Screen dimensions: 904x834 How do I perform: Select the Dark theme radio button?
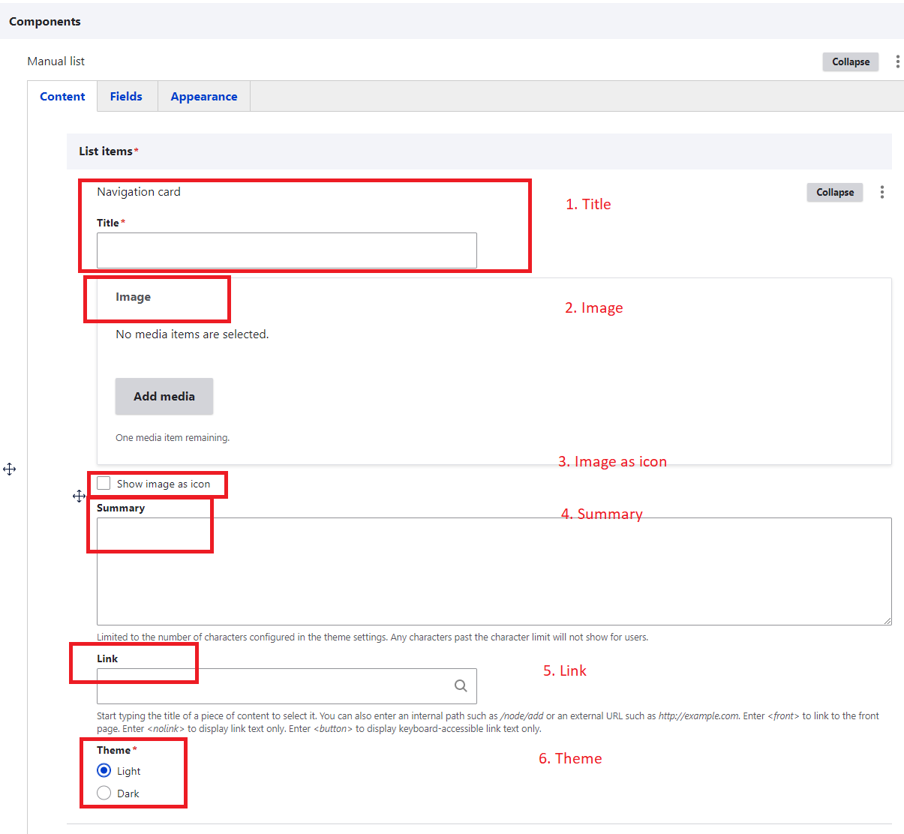(104, 793)
